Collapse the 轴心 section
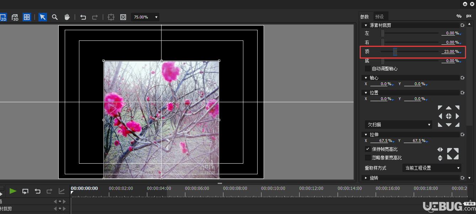 pos(366,78)
